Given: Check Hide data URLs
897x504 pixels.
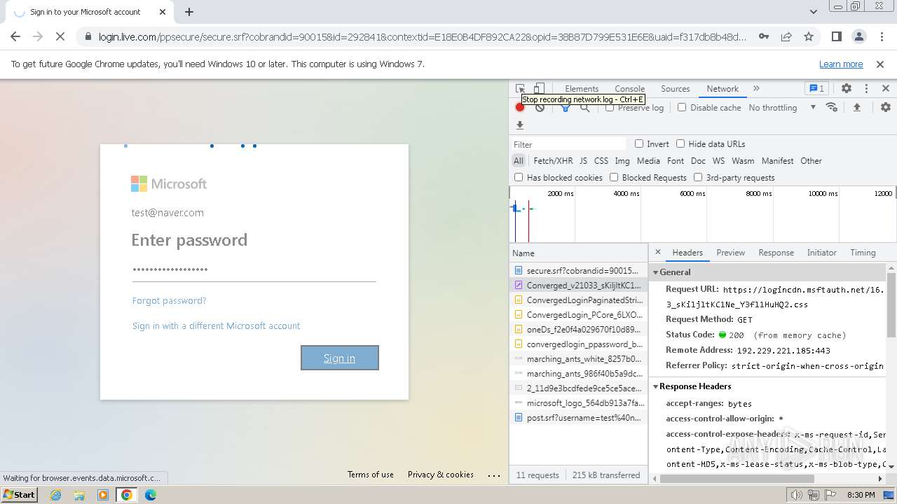Looking at the screenshot, I should 680,143.
